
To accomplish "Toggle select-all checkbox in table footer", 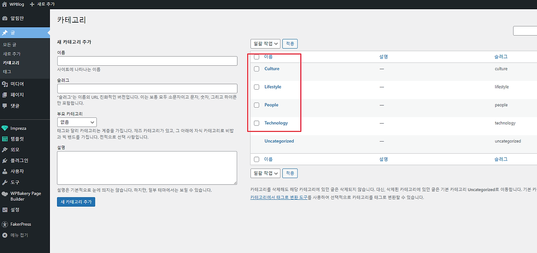I will tap(257, 160).
